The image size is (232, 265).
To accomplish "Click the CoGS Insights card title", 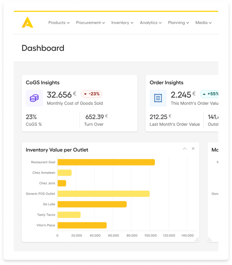I will 43,83.
